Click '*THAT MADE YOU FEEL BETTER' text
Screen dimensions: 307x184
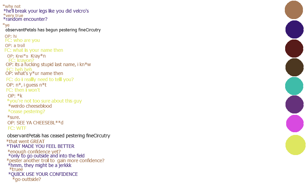click(40, 147)
